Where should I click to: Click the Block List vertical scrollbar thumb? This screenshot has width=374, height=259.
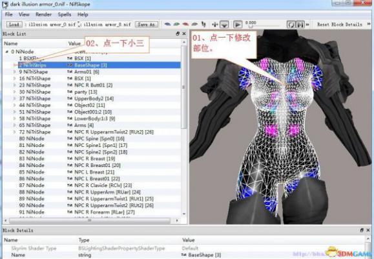click(x=183, y=87)
